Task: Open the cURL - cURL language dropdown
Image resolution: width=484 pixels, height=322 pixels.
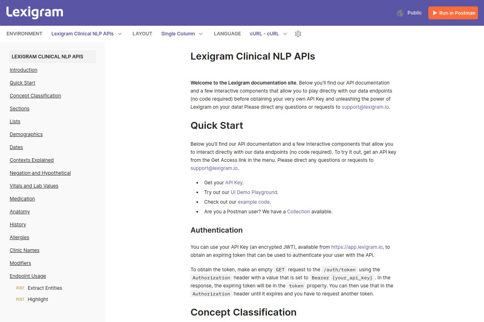Action: pos(269,34)
